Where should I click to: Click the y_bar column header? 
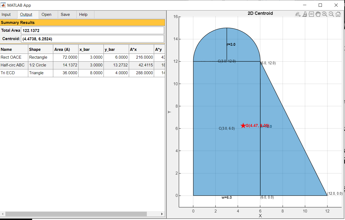pos(116,49)
